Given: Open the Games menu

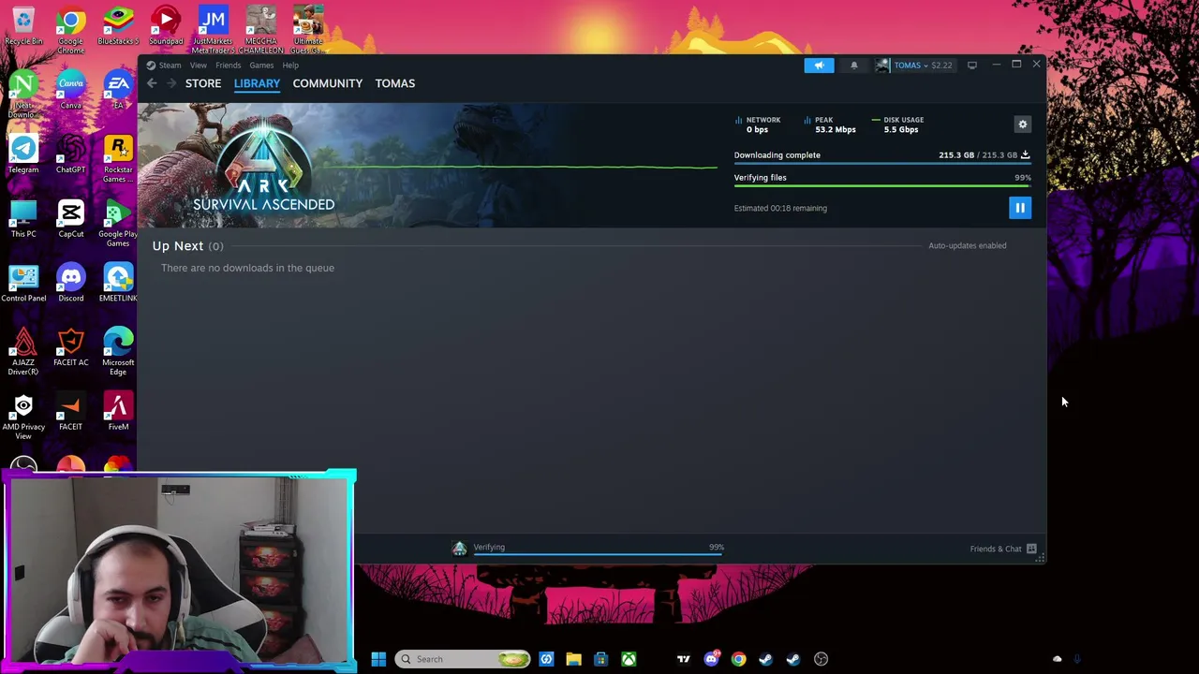Looking at the screenshot, I should (261, 66).
